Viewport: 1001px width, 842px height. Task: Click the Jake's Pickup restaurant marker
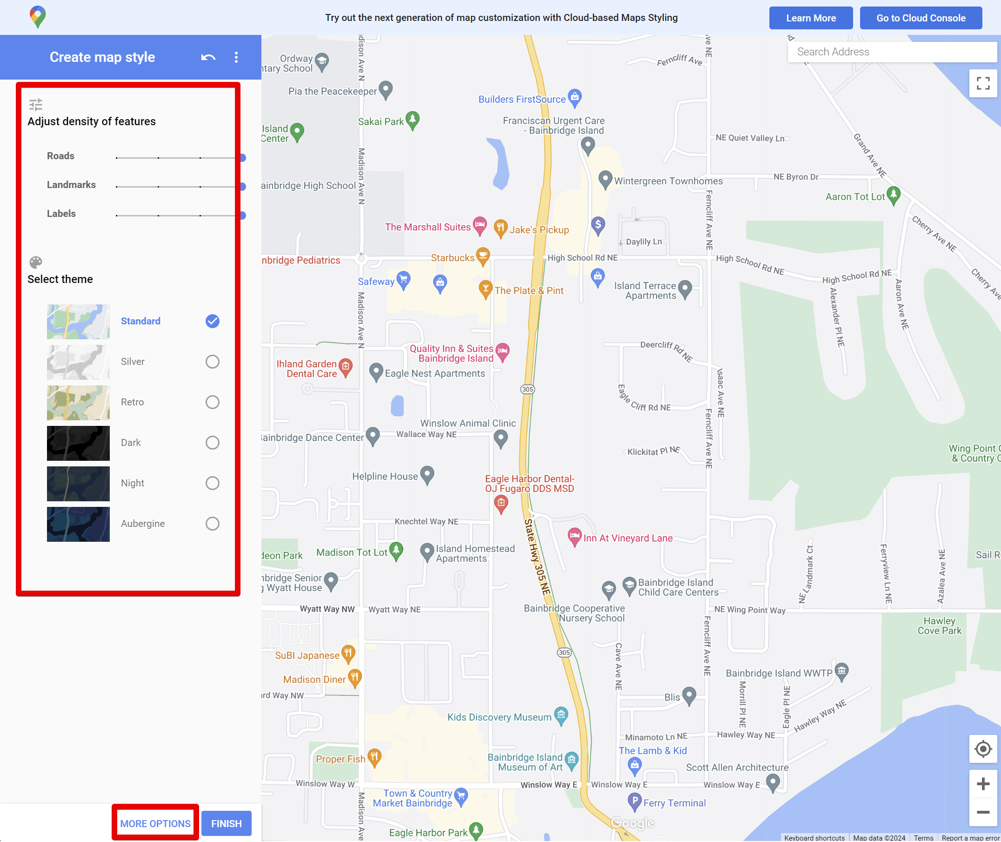pyautogui.click(x=500, y=229)
